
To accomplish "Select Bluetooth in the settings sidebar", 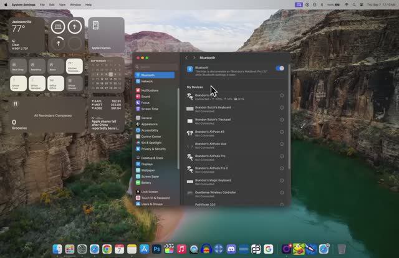I will [155, 75].
